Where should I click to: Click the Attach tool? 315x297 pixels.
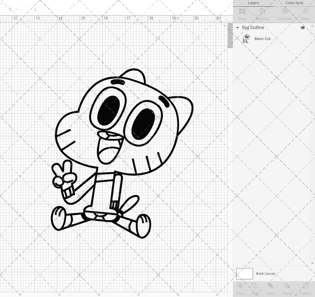[270, 288]
